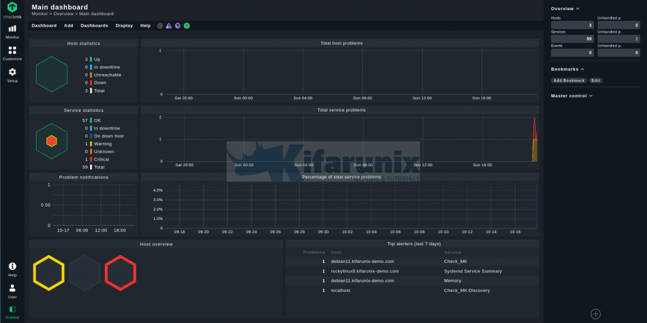The height and width of the screenshot is (323, 647).
Task: Click the green hexagon in Host statistics
Action: click(52, 75)
